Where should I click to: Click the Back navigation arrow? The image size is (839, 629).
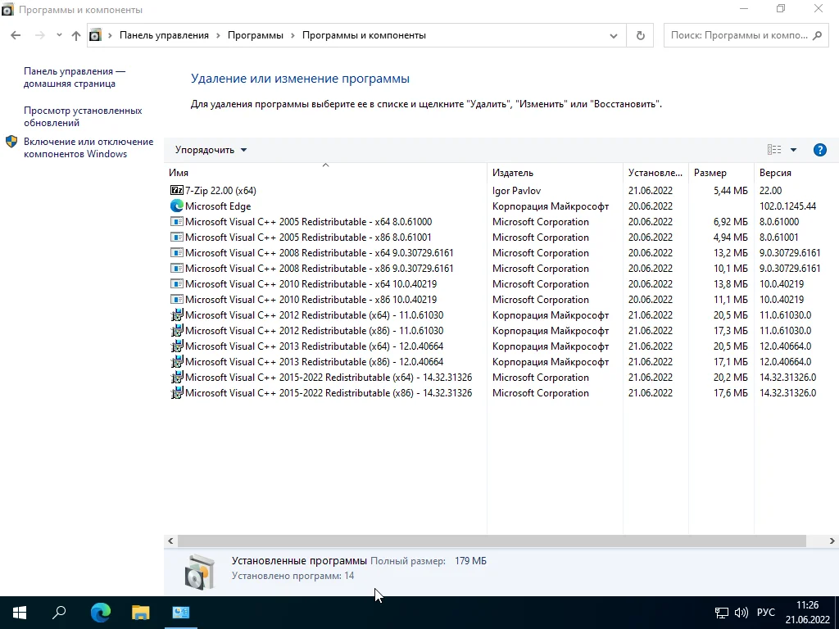pyautogui.click(x=16, y=35)
